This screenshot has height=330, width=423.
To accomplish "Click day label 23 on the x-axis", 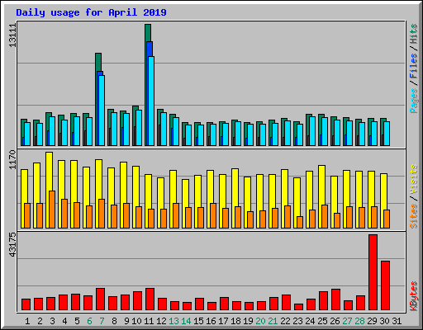I will tap(297, 321).
